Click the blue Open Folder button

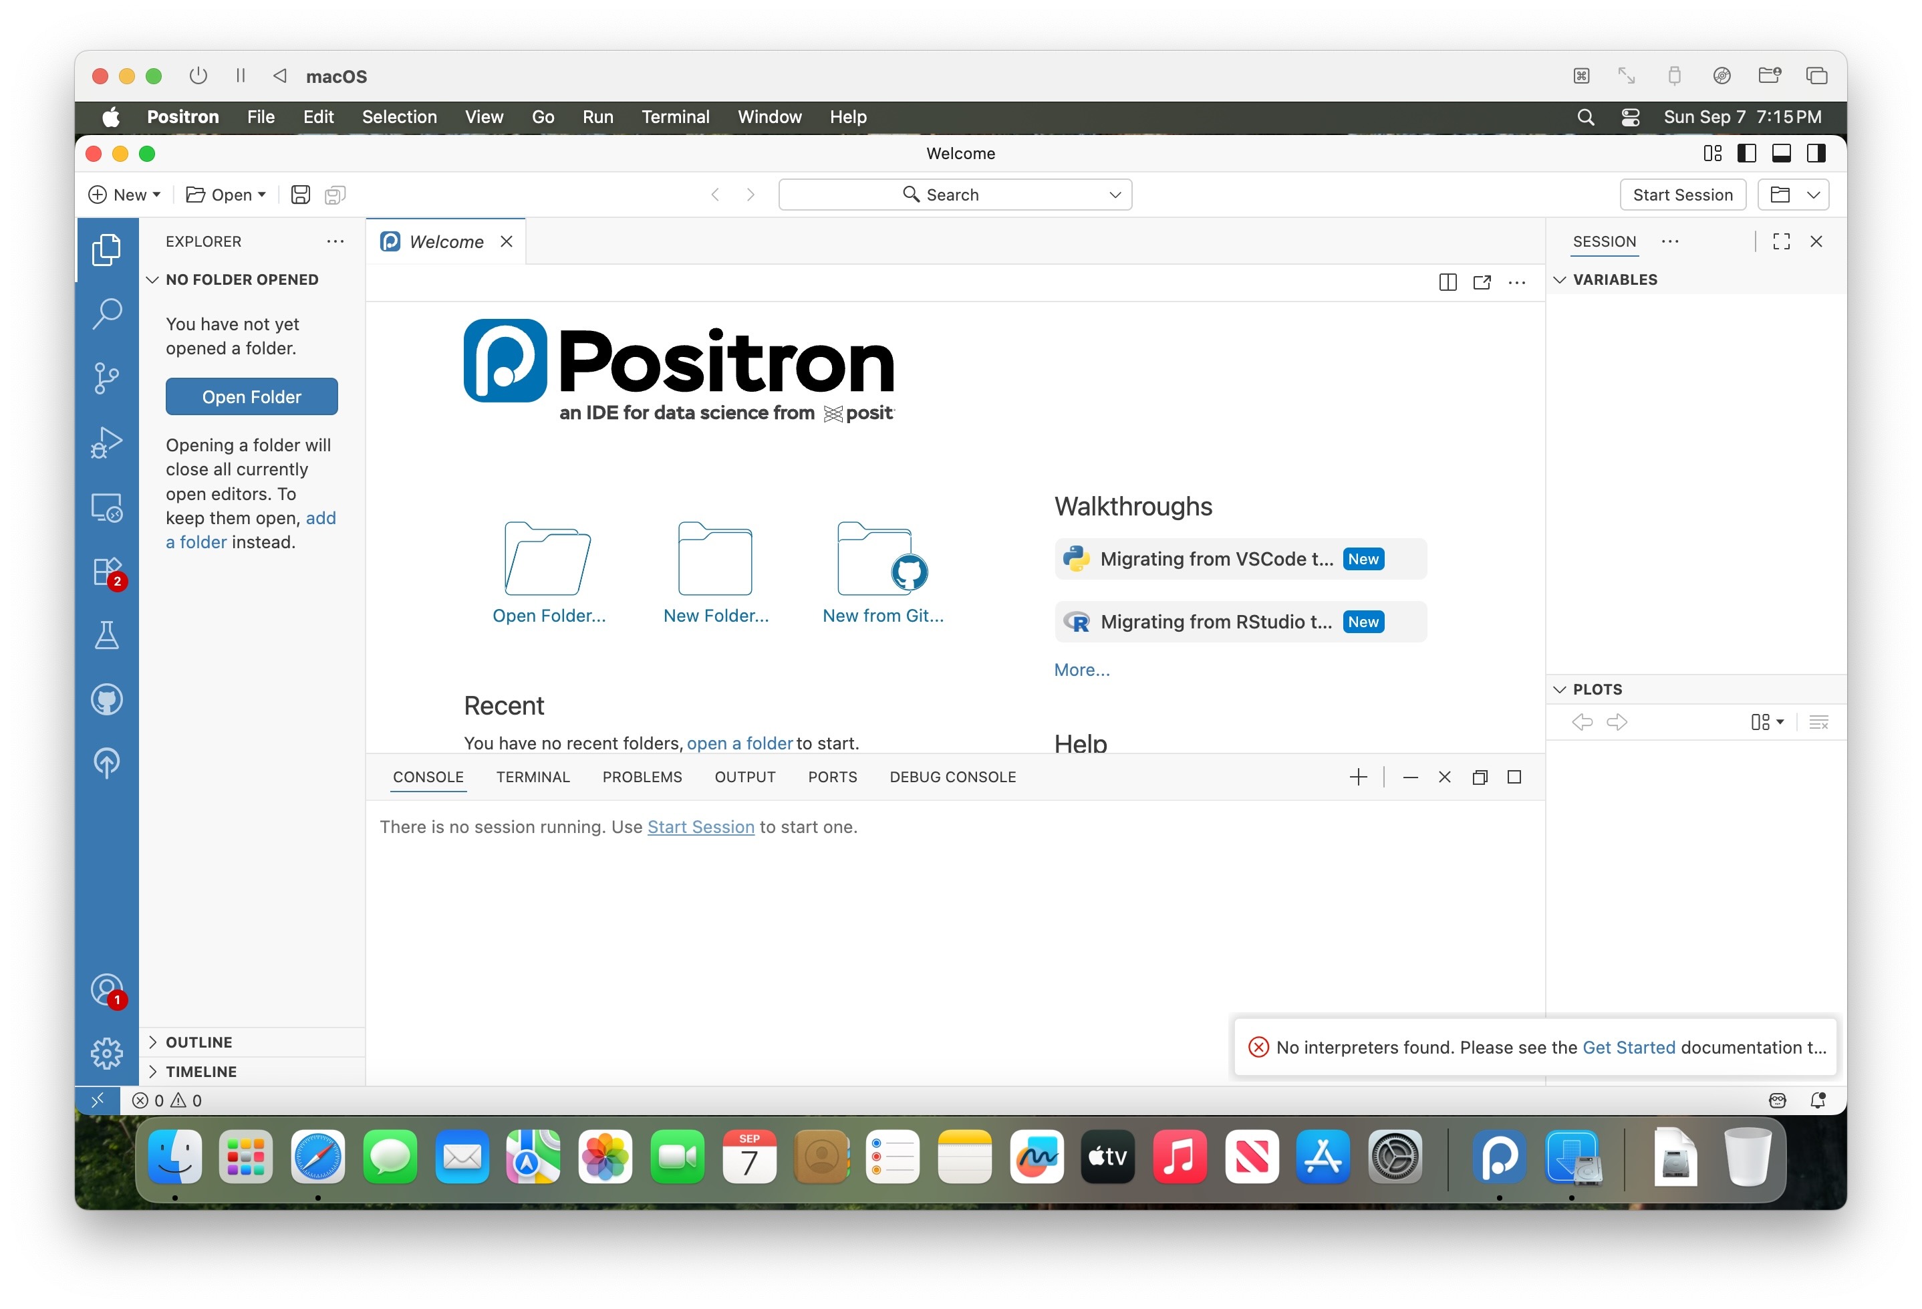[x=251, y=396]
